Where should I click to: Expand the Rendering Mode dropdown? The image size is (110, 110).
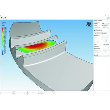[x=101, y=56]
